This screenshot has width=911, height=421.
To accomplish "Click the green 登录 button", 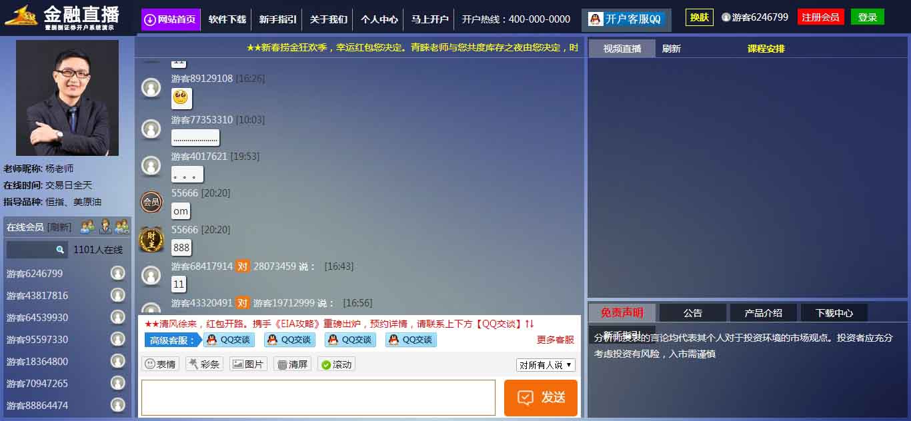I will click(x=867, y=17).
